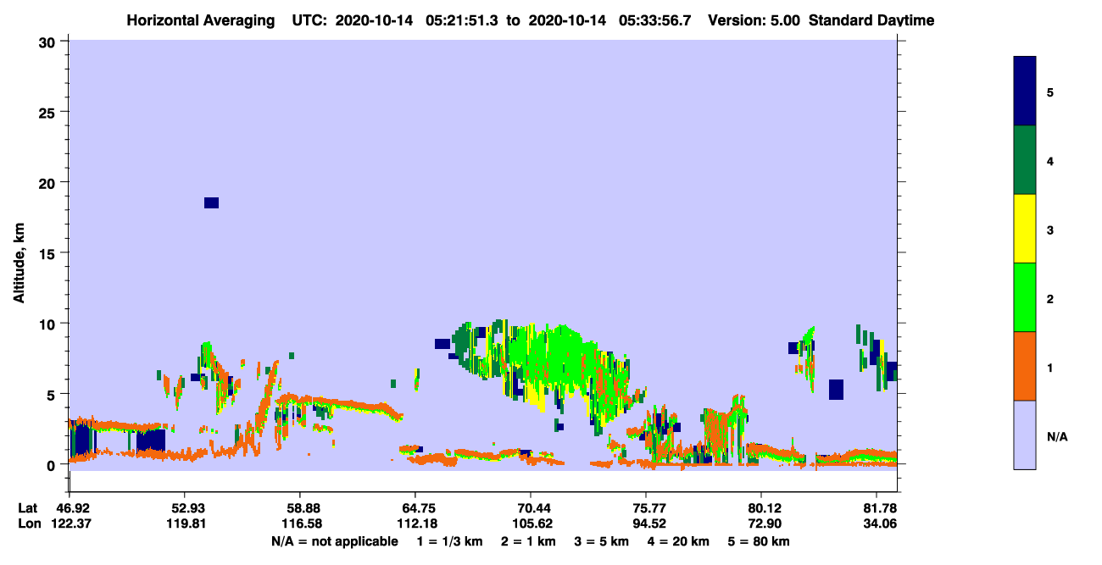Click start date '2020-10-14' before 05:21:51.3

[374, 20]
